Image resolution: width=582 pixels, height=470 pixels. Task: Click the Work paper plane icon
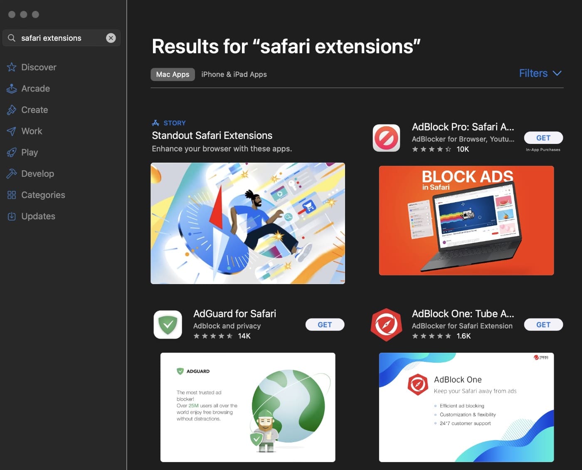[x=12, y=131]
